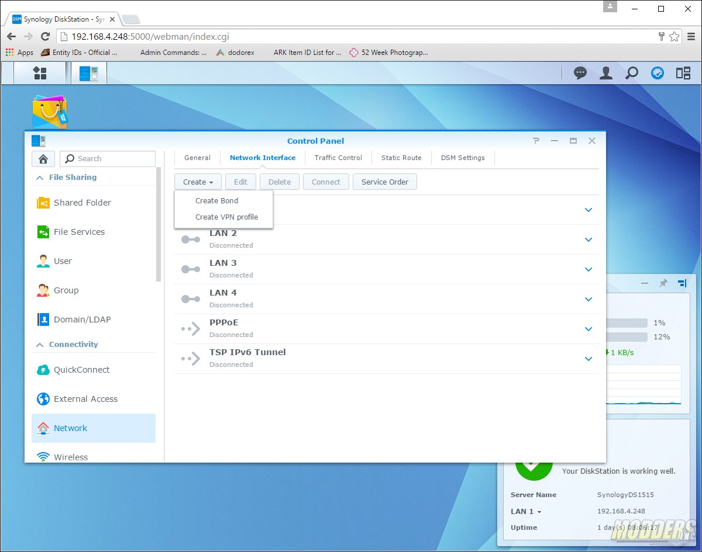
Task: Open External Access settings
Action: (x=94, y=399)
